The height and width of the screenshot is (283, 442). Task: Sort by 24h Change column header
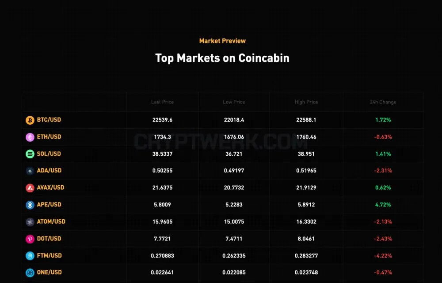click(383, 102)
